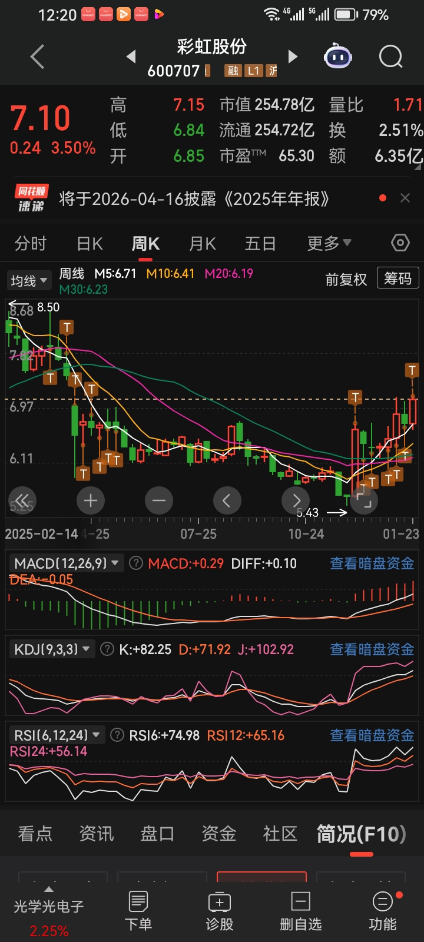
Task: Tap stock name 彩虹股份 title
Action: click(x=212, y=47)
